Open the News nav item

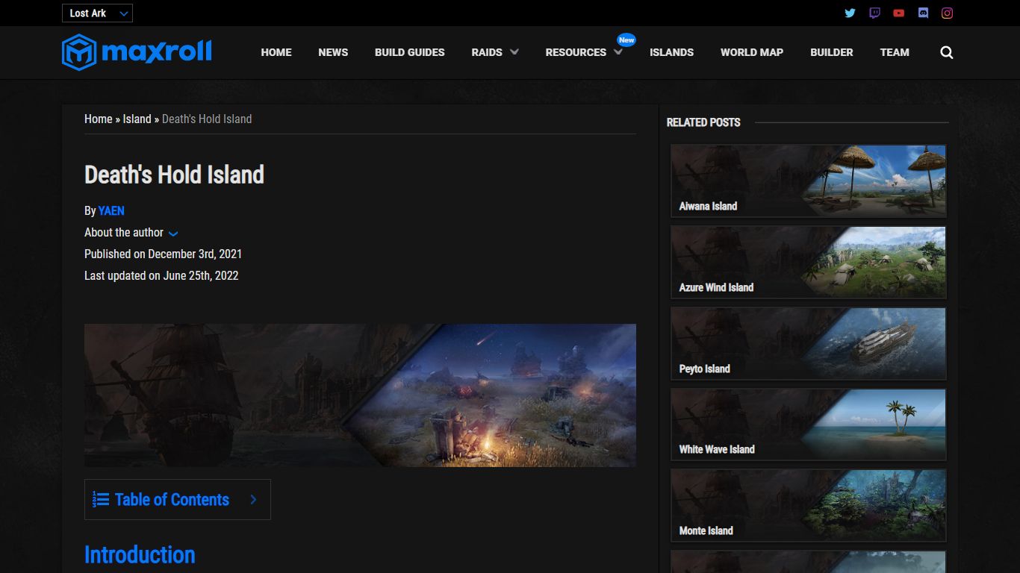coord(333,52)
